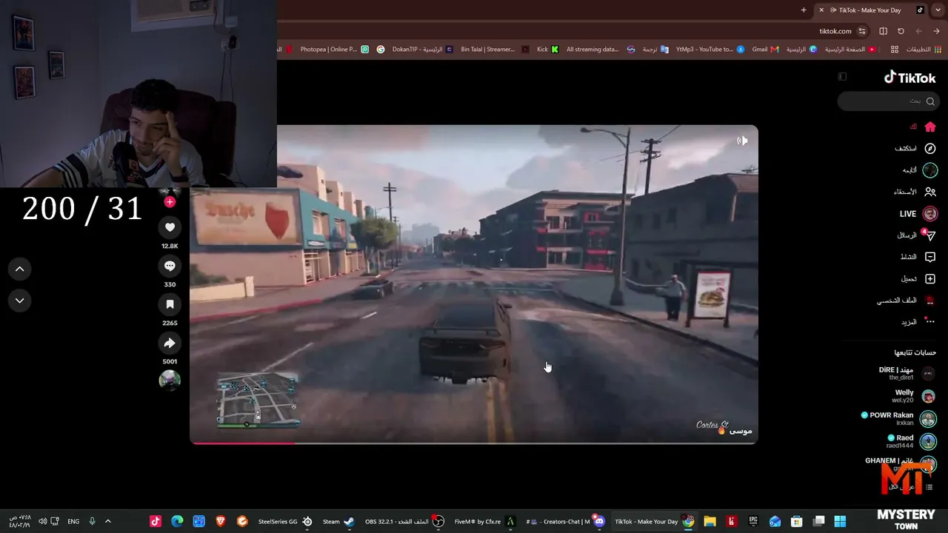Image resolution: width=948 pixels, height=533 pixels.
Task: Open the Upload (تحميل) page
Action: pyautogui.click(x=918, y=279)
